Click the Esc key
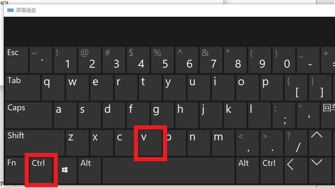335x188 pixels. 17,60
